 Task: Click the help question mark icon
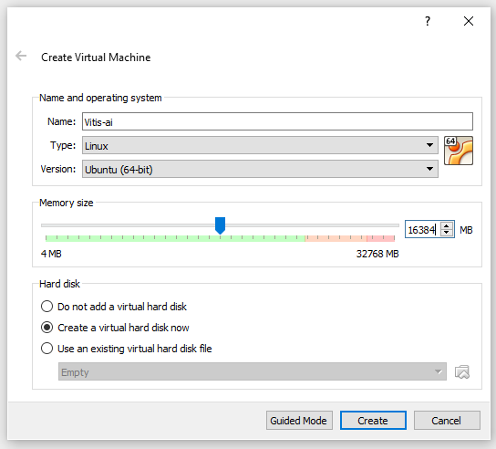(x=428, y=21)
